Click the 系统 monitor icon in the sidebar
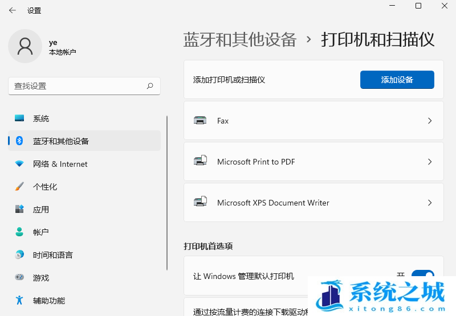Screen dimensions: 456x316 pos(20,118)
